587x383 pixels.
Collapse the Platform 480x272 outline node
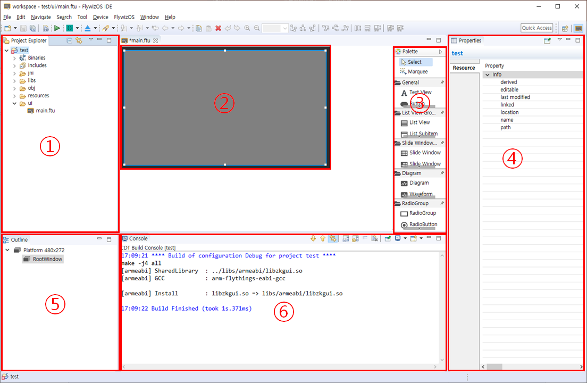click(x=7, y=249)
